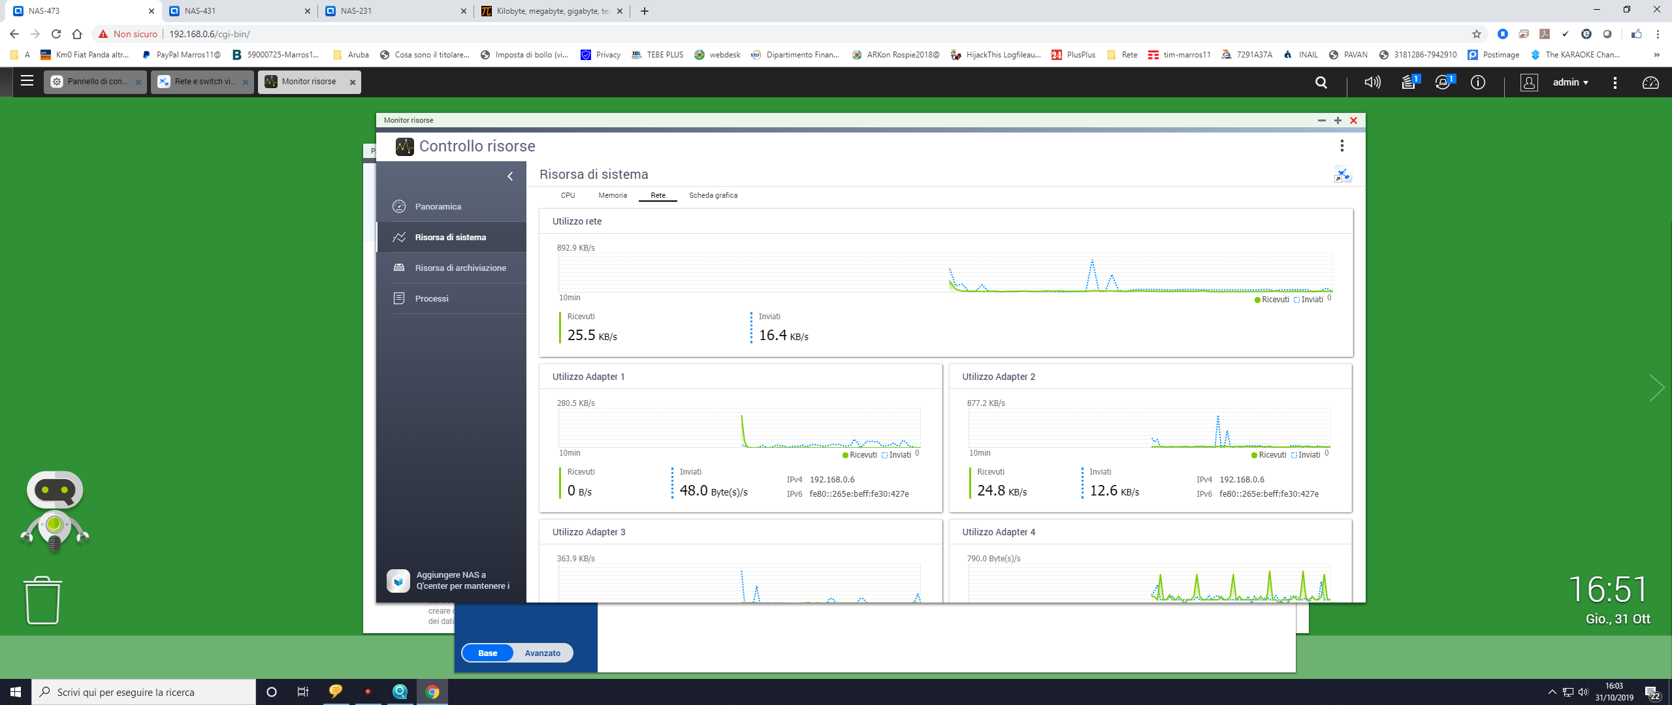Open the QTS main menu hamburger icon

point(27,81)
